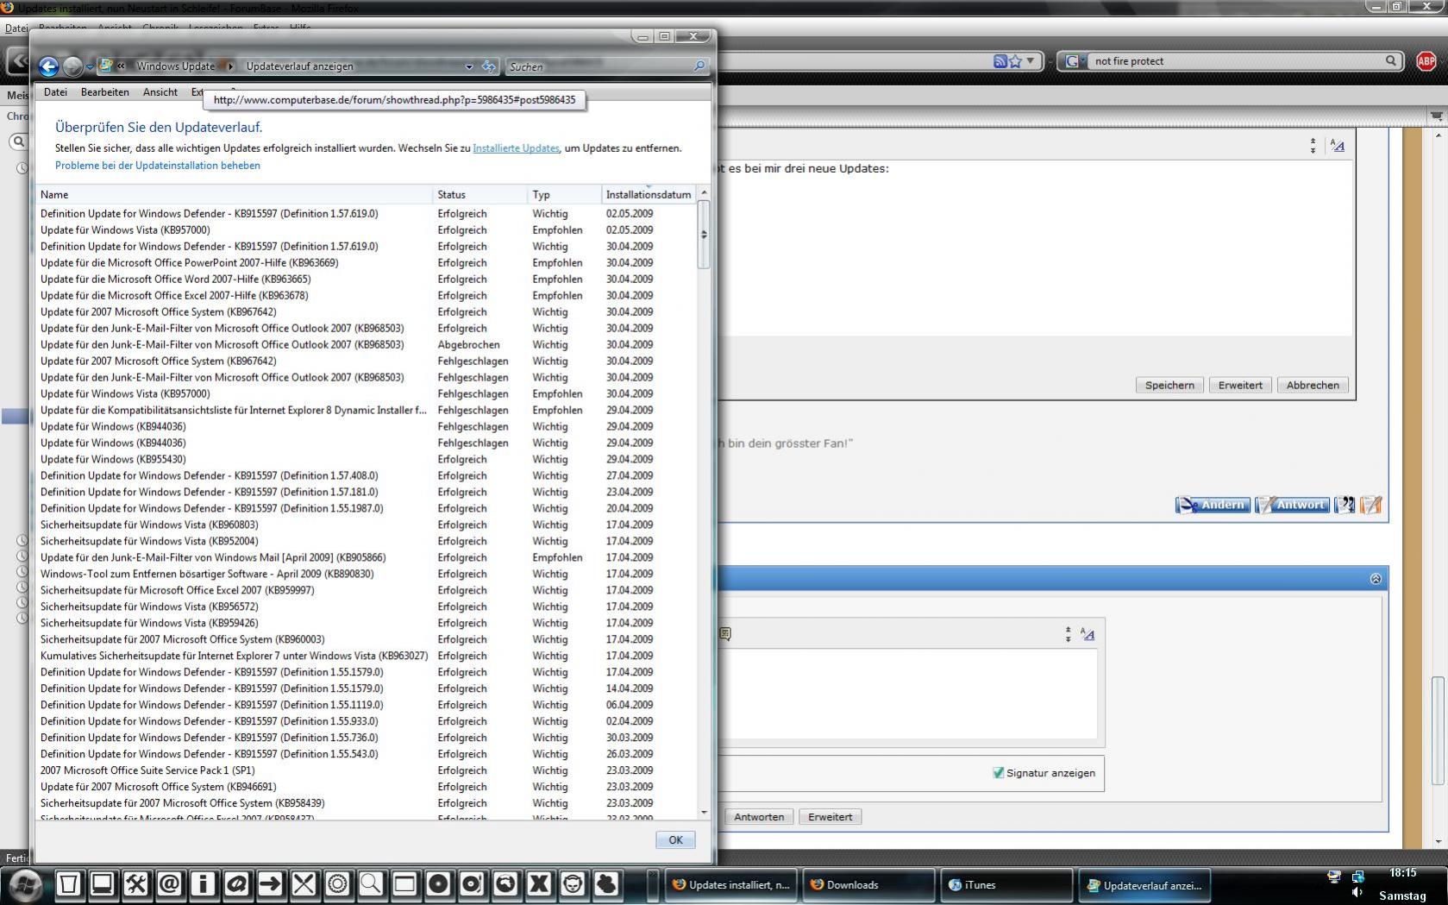Click the Antwort button on forum post
The image size is (1448, 905).
[x=1292, y=505]
